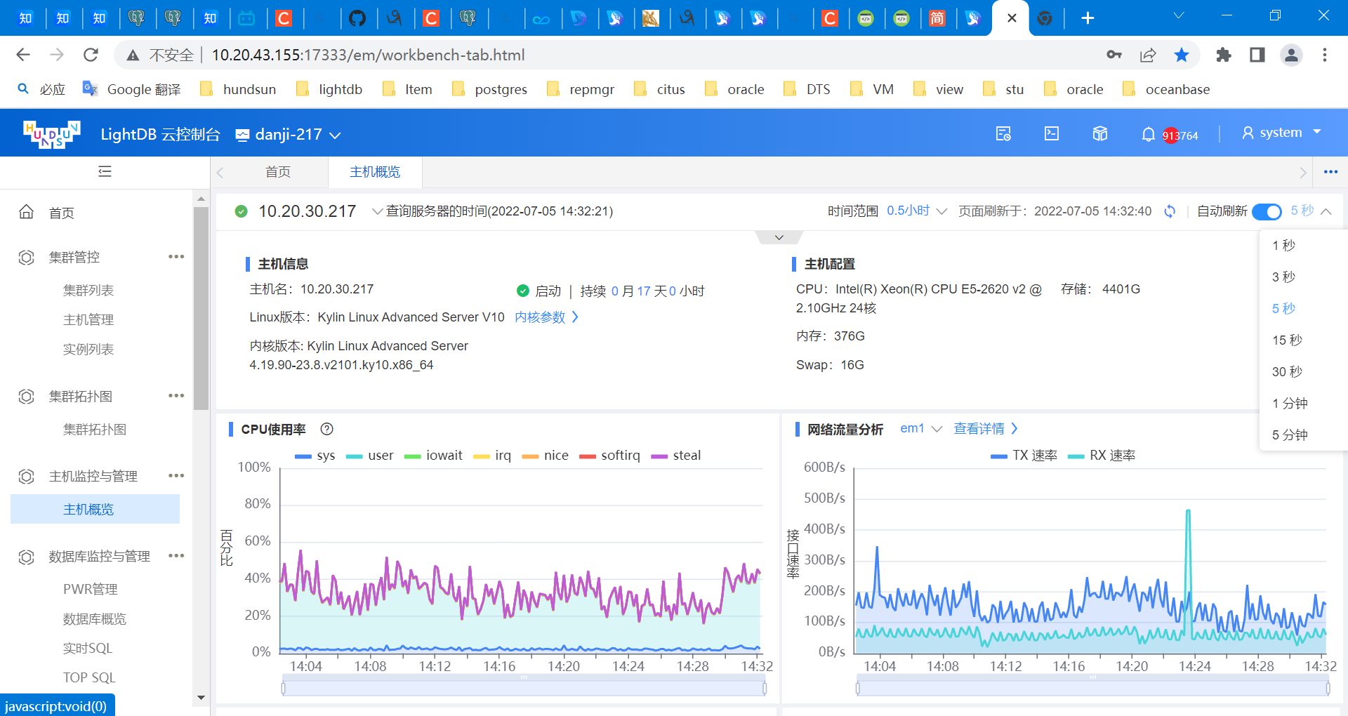Toggle TX 速率 series in network legend
1348x716 pixels.
coord(1024,456)
